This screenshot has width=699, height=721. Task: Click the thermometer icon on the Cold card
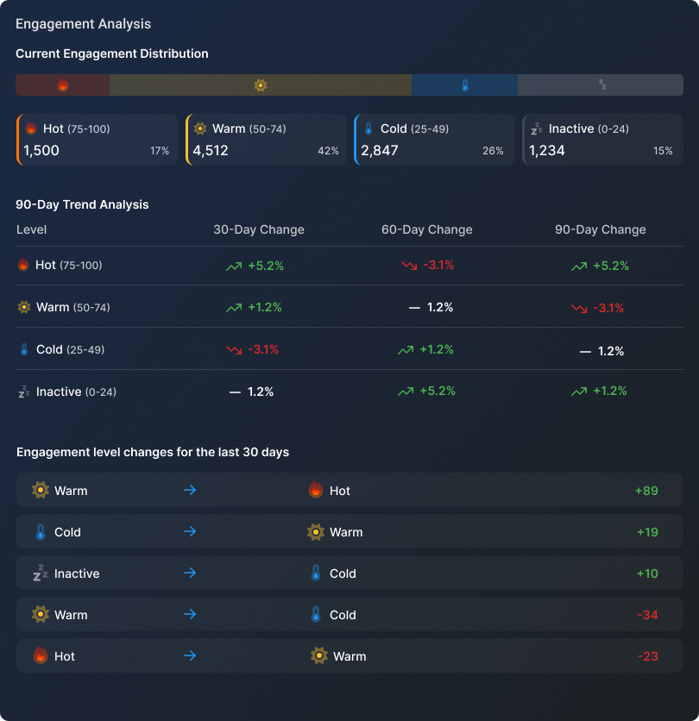[x=370, y=128]
